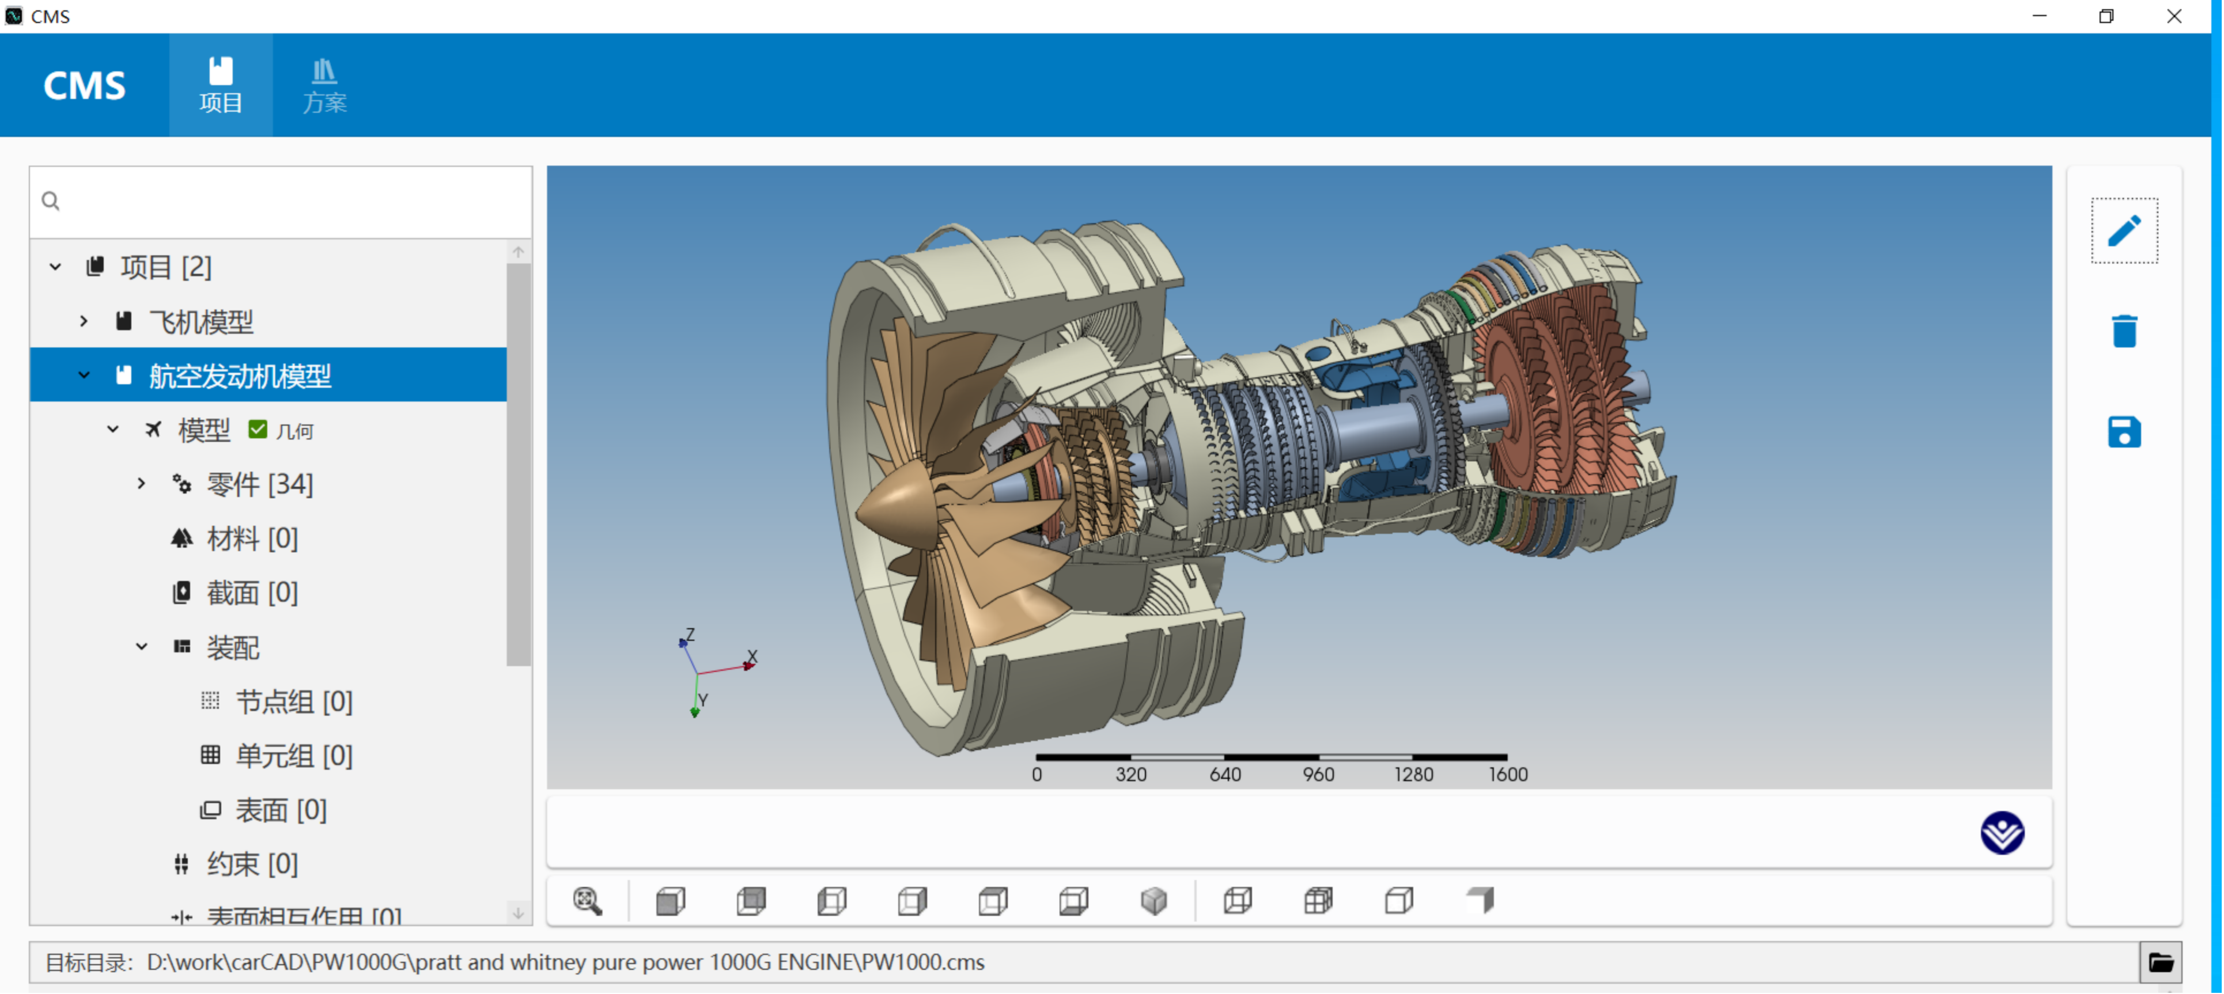
Task: Collapse the 模型 model node
Action: (x=112, y=429)
